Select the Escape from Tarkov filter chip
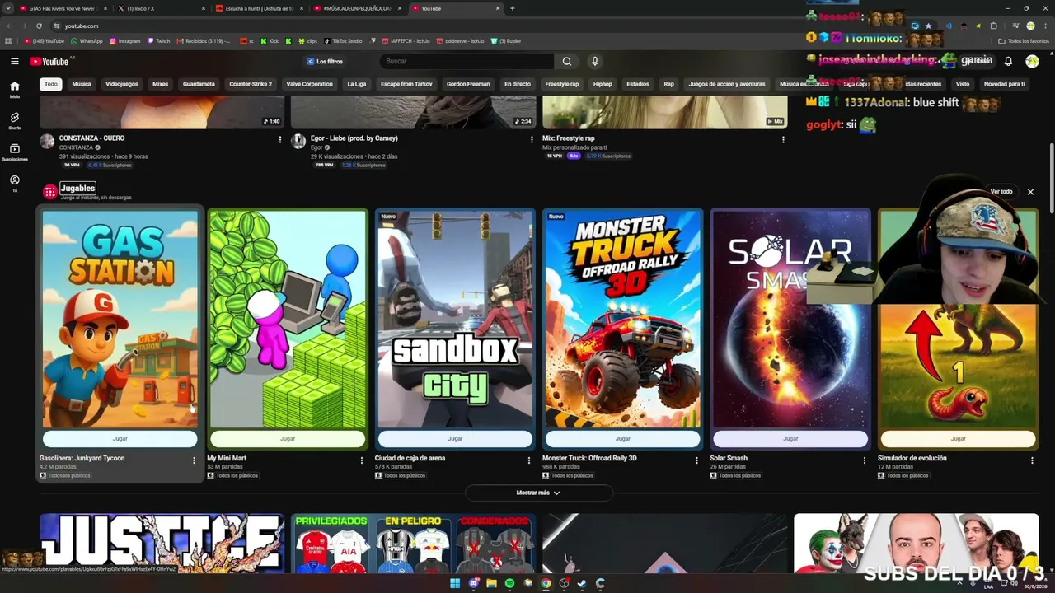Screen dimensions: 1055x593 [406, 84]
